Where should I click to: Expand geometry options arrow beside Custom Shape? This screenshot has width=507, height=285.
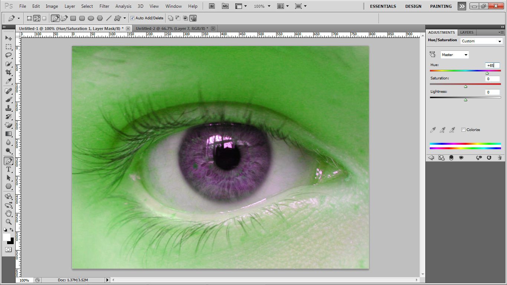click(x=125, y=18)
